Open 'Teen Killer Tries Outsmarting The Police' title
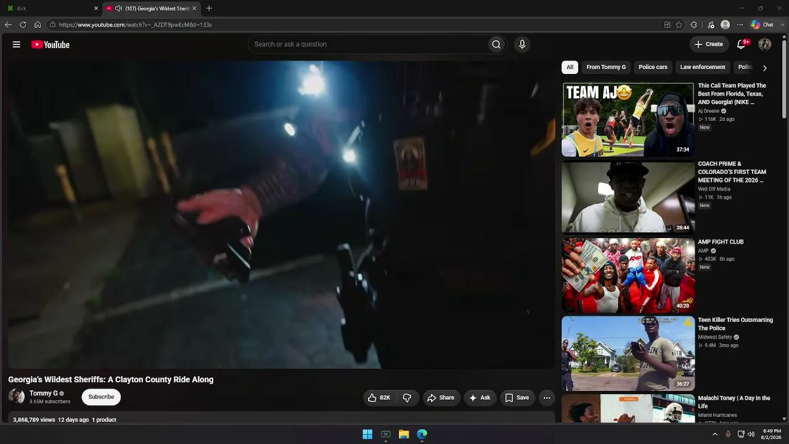This screenshot has width=789, height=444. click(x=735, y=324)
